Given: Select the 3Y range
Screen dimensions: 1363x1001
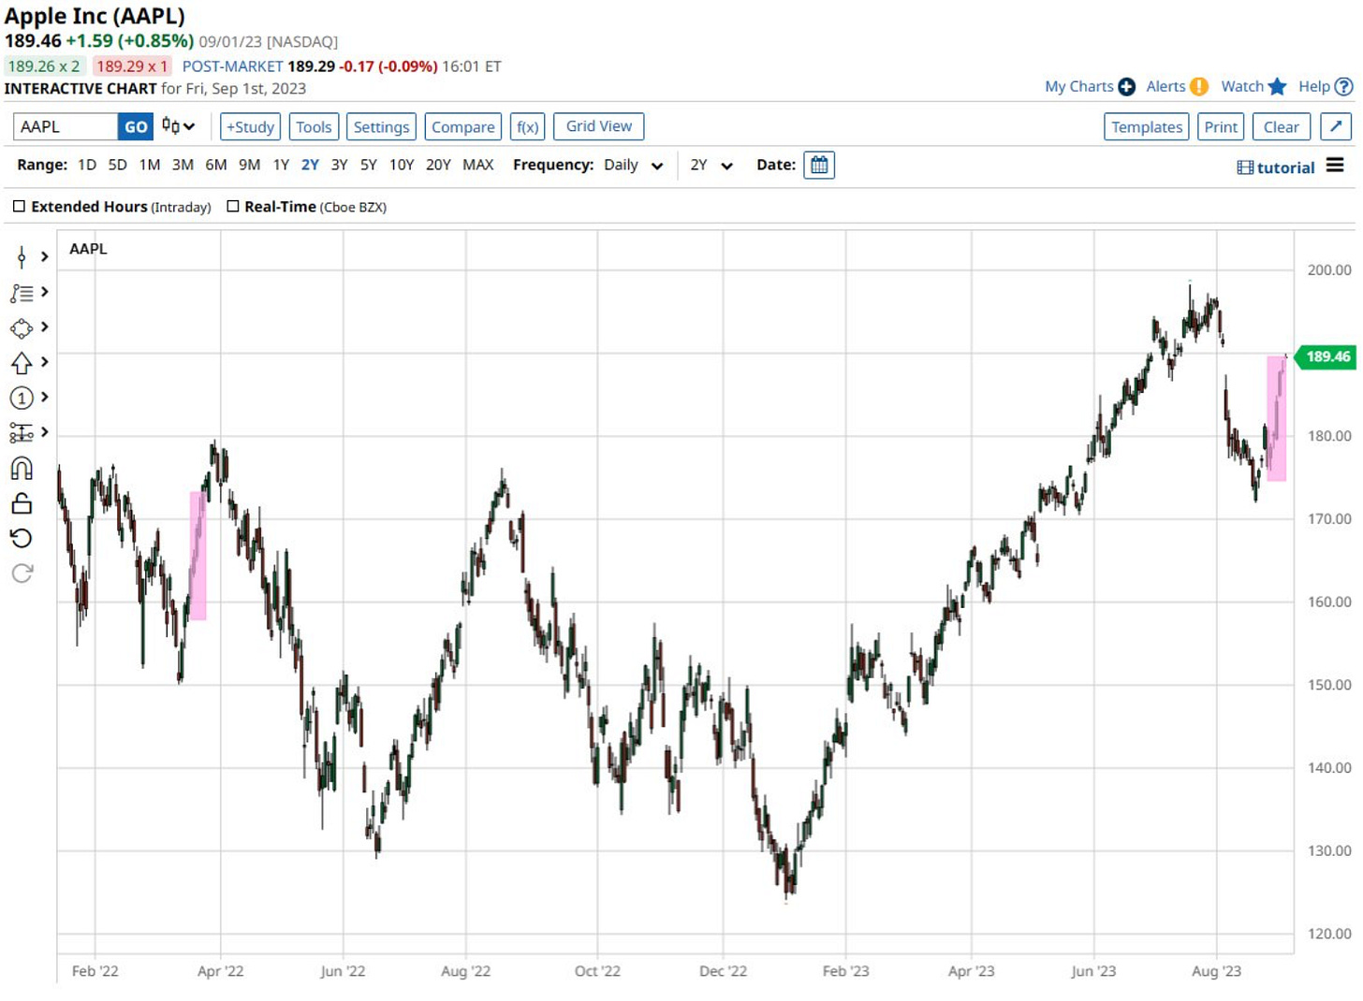Looking at the screenshot, I should (339, 165).
